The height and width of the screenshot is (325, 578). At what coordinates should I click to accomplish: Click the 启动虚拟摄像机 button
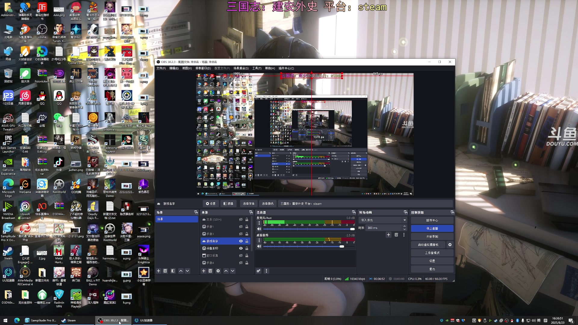(428, 245)
